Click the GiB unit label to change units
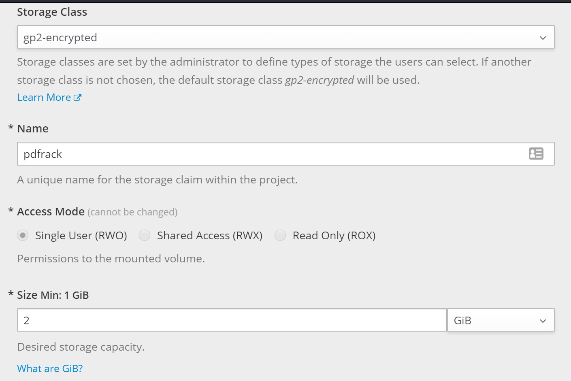571x381 pixels. [462, 320]
